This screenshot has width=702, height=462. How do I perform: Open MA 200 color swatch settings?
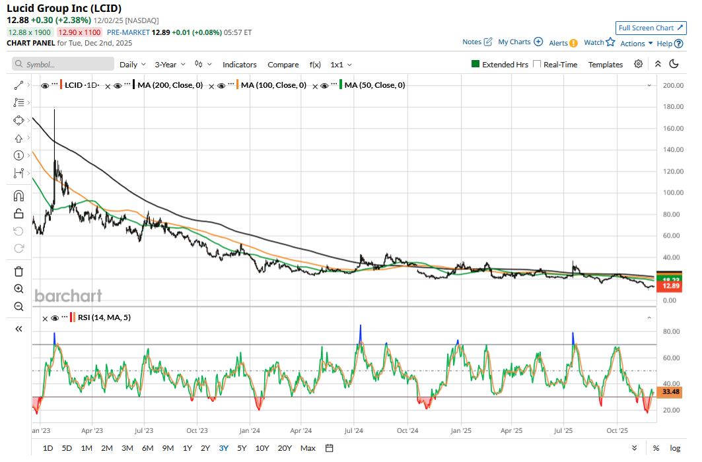click(x=134, y=85)
